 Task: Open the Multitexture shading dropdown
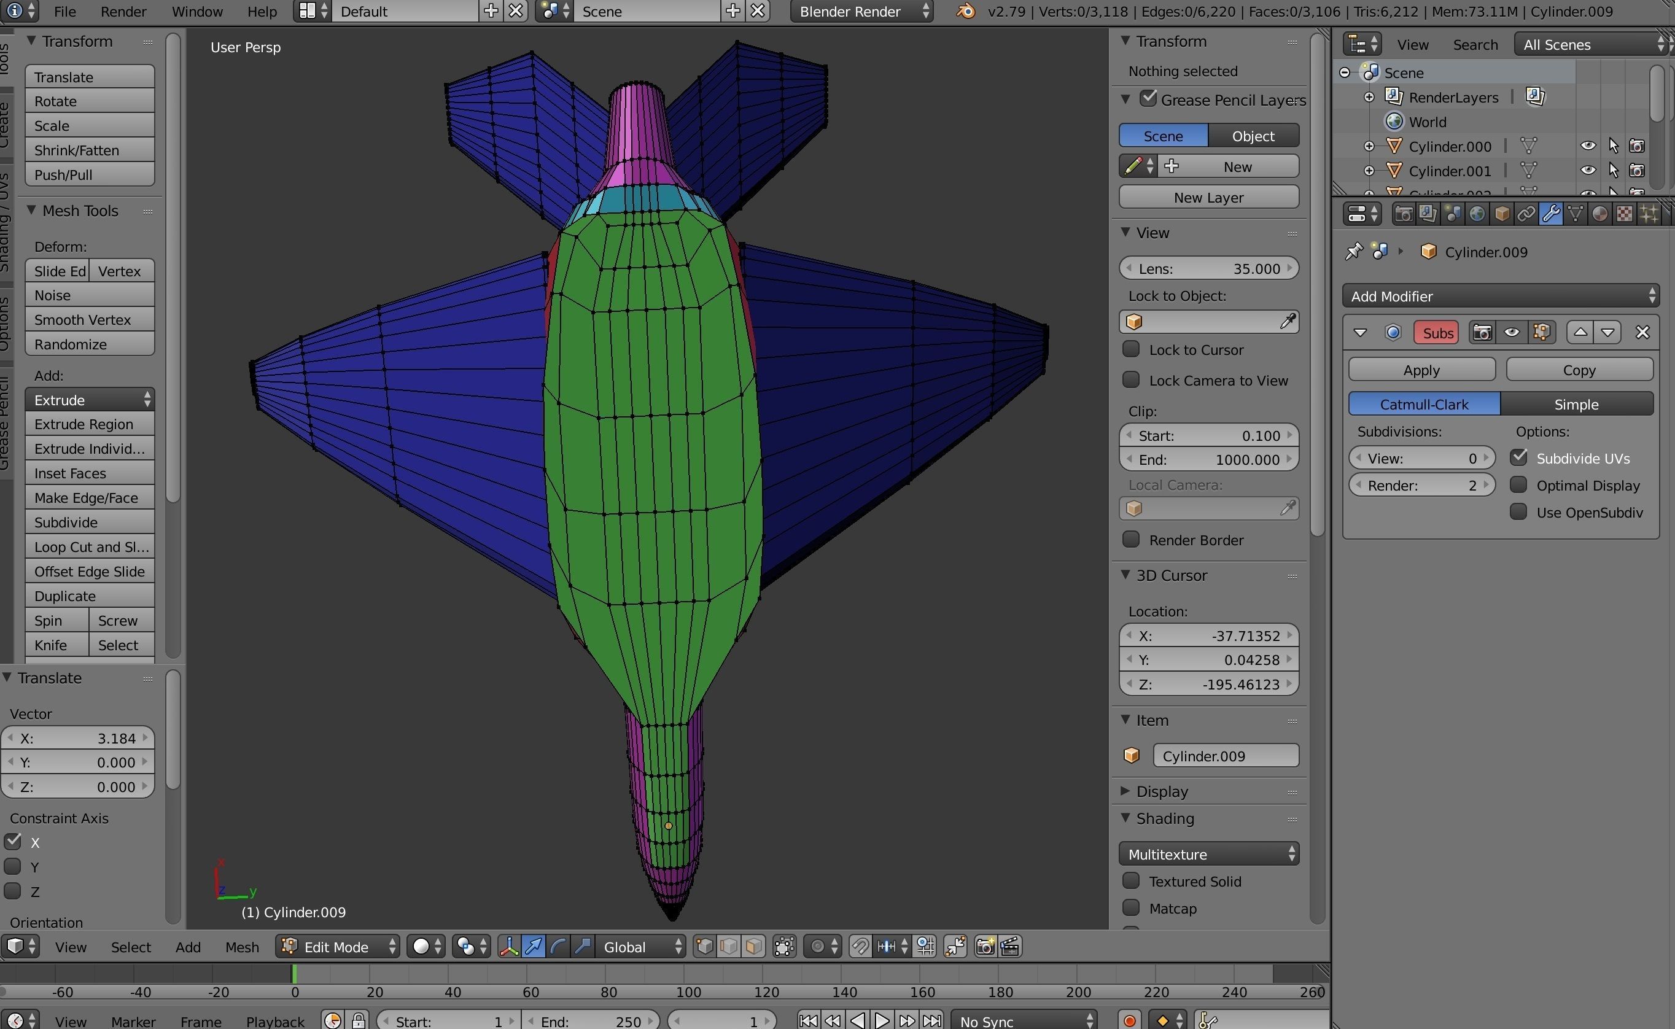pyautogui.click(x=1208, y=853)
